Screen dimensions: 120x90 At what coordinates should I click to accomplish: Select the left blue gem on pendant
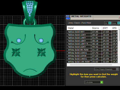coord(19,40)
